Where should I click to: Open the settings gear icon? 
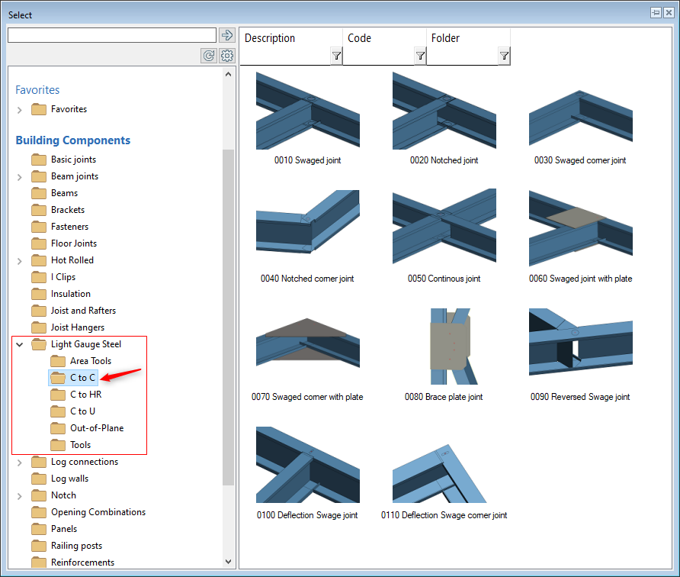[x=226, y=56]
